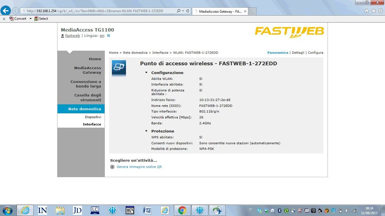Click the Select toolbar button
385x216 pixels.
click(41, 18)
